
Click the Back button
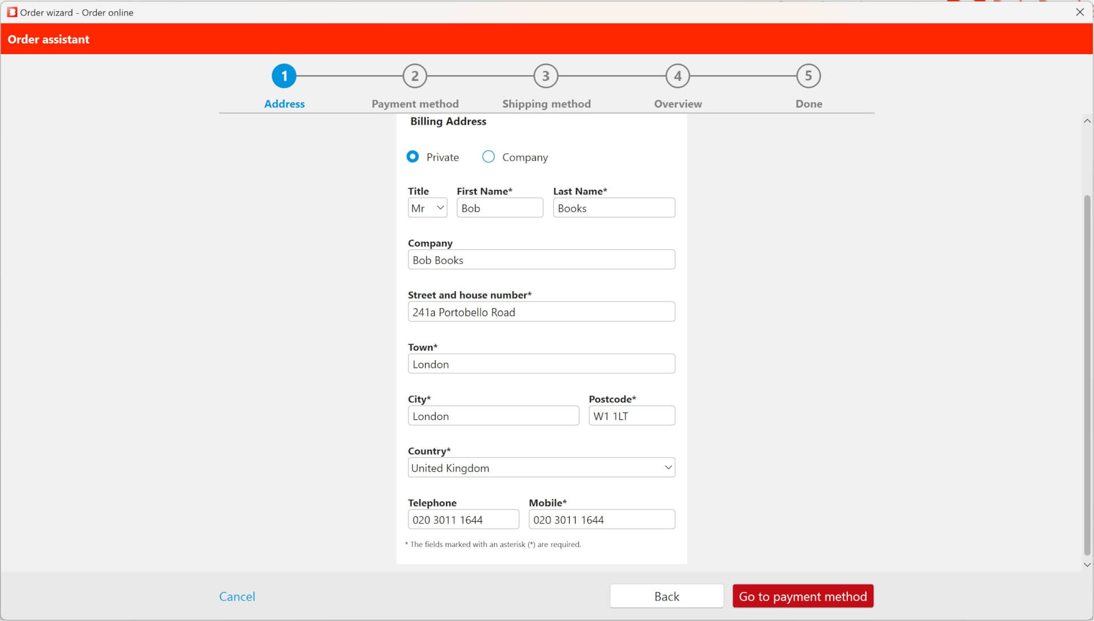(667, 596)
